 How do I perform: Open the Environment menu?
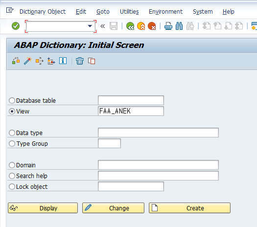pos(165,12)
